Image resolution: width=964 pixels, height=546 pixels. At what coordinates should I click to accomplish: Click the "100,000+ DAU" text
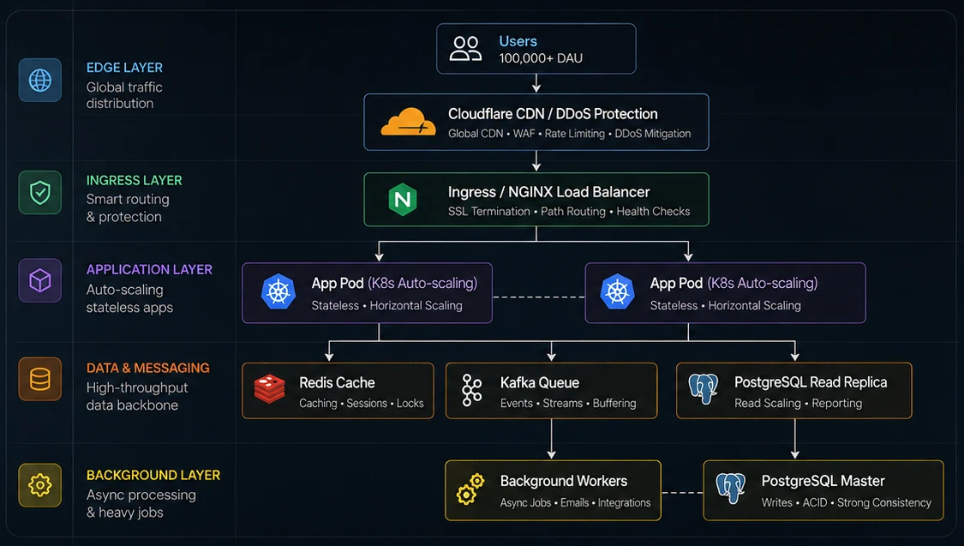541,58
